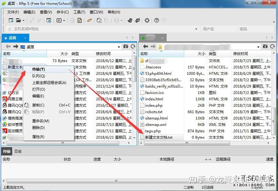278x191 pixels.
Task: Close the 桌面 local tab
Action: 25,38
